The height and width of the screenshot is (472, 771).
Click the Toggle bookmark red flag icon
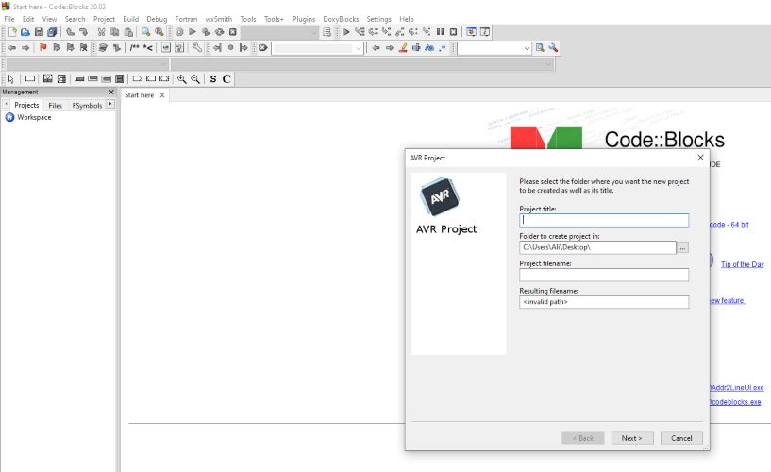point(42,48)
